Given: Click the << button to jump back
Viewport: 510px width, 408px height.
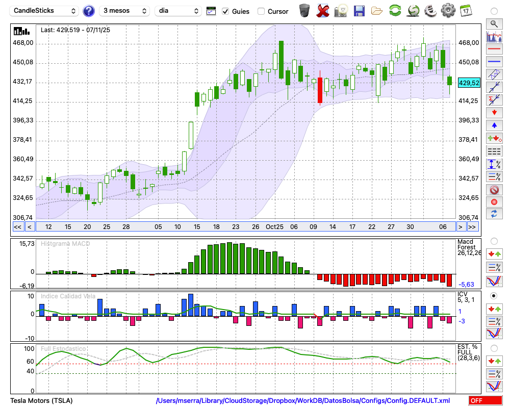Looking at the screenshot, I should [x=17, y=227].
